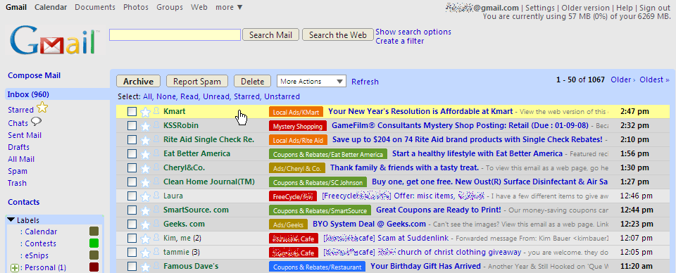Click Create a filter link
676x273 pixels.
[x=400, y=41]
